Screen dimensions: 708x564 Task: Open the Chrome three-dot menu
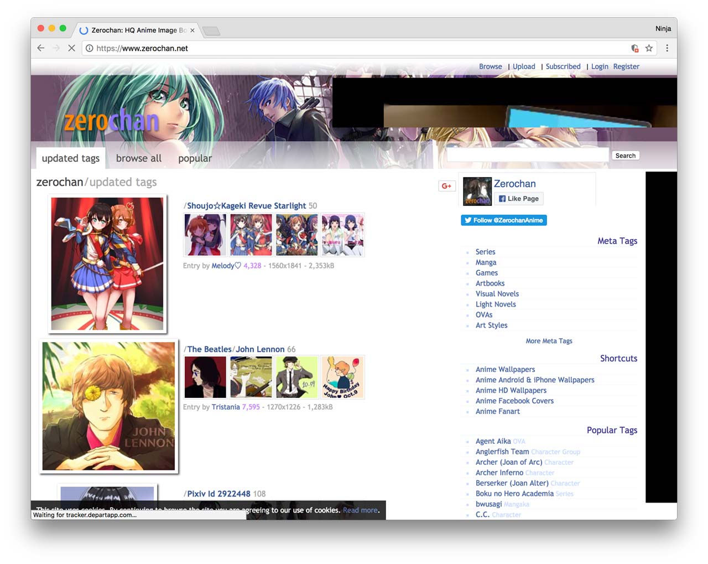667,48
